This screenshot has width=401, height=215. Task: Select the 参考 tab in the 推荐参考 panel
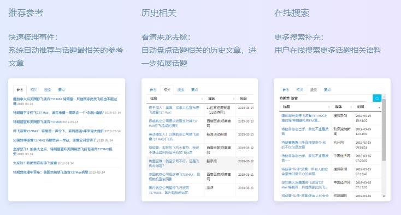click(20, 90)
